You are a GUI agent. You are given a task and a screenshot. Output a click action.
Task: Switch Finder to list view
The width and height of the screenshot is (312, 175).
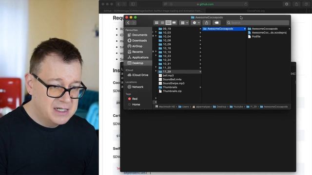162,23
